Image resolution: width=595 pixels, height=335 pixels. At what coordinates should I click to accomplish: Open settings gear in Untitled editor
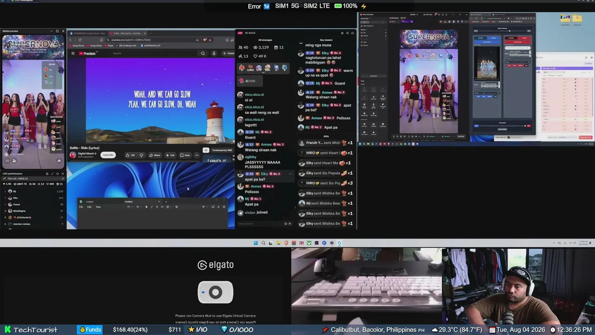[224, 207]
